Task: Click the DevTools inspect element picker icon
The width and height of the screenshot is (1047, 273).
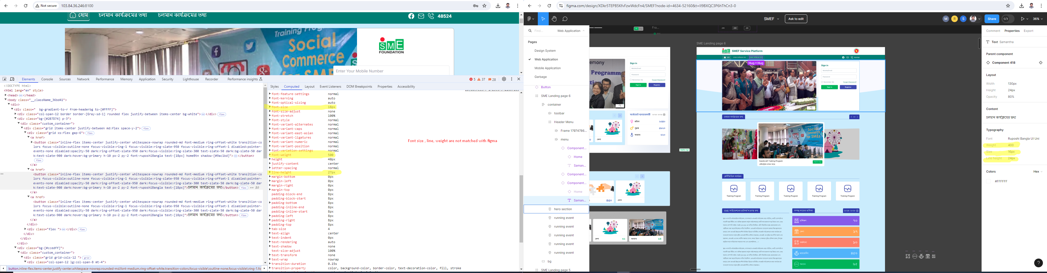Action: coord(4,79)
